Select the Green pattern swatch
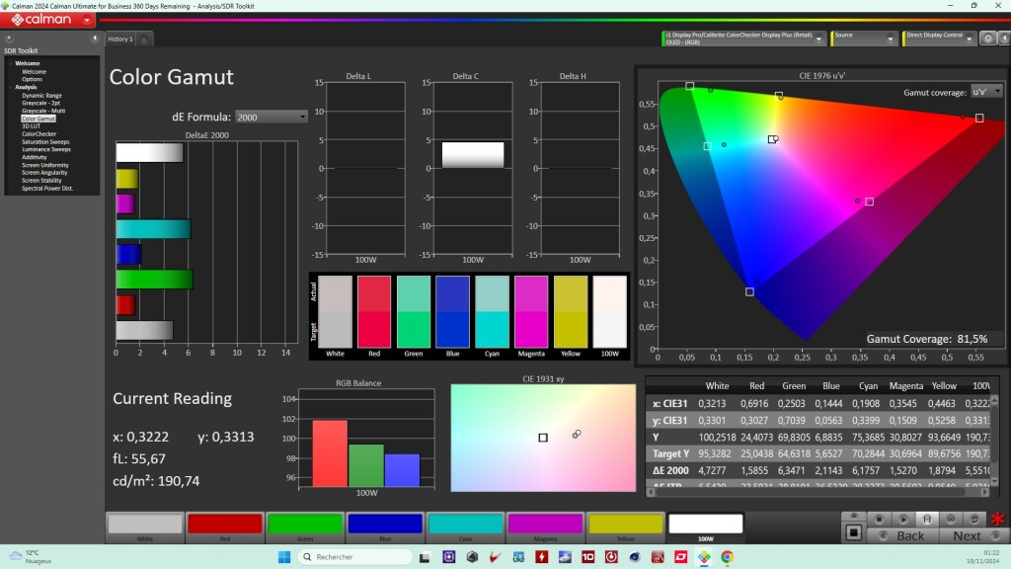The image size is (1011, 569). (305, 528)
